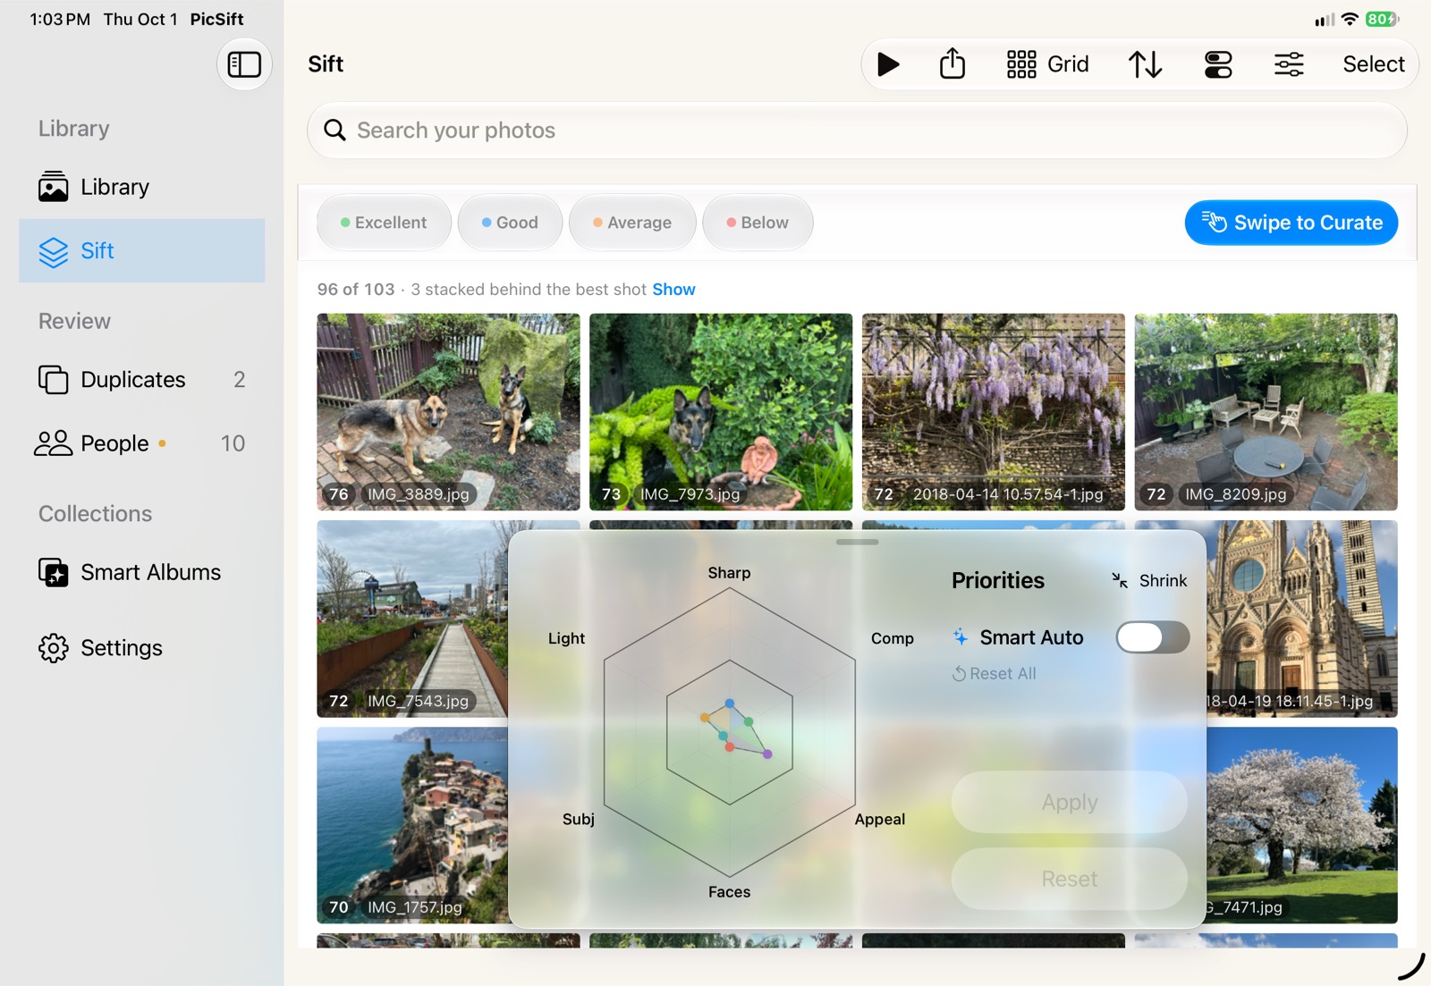The height and width of the screenshot is (986, 1431).
Task: Open thumbnail IMG_1757.jpg
Action: [412, 825]
